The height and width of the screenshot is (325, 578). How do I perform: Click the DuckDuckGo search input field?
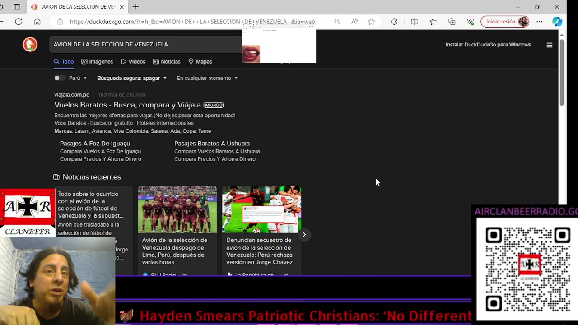pyautogui.click(x=144, y=45)
